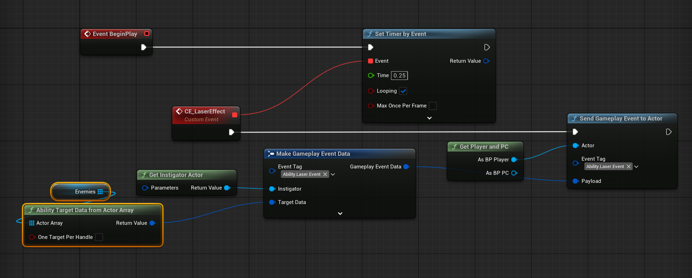The height and width of the screenshot is (278, 692).
Task: Select the Event BeginPlay node title
Action: click(115, 34)
